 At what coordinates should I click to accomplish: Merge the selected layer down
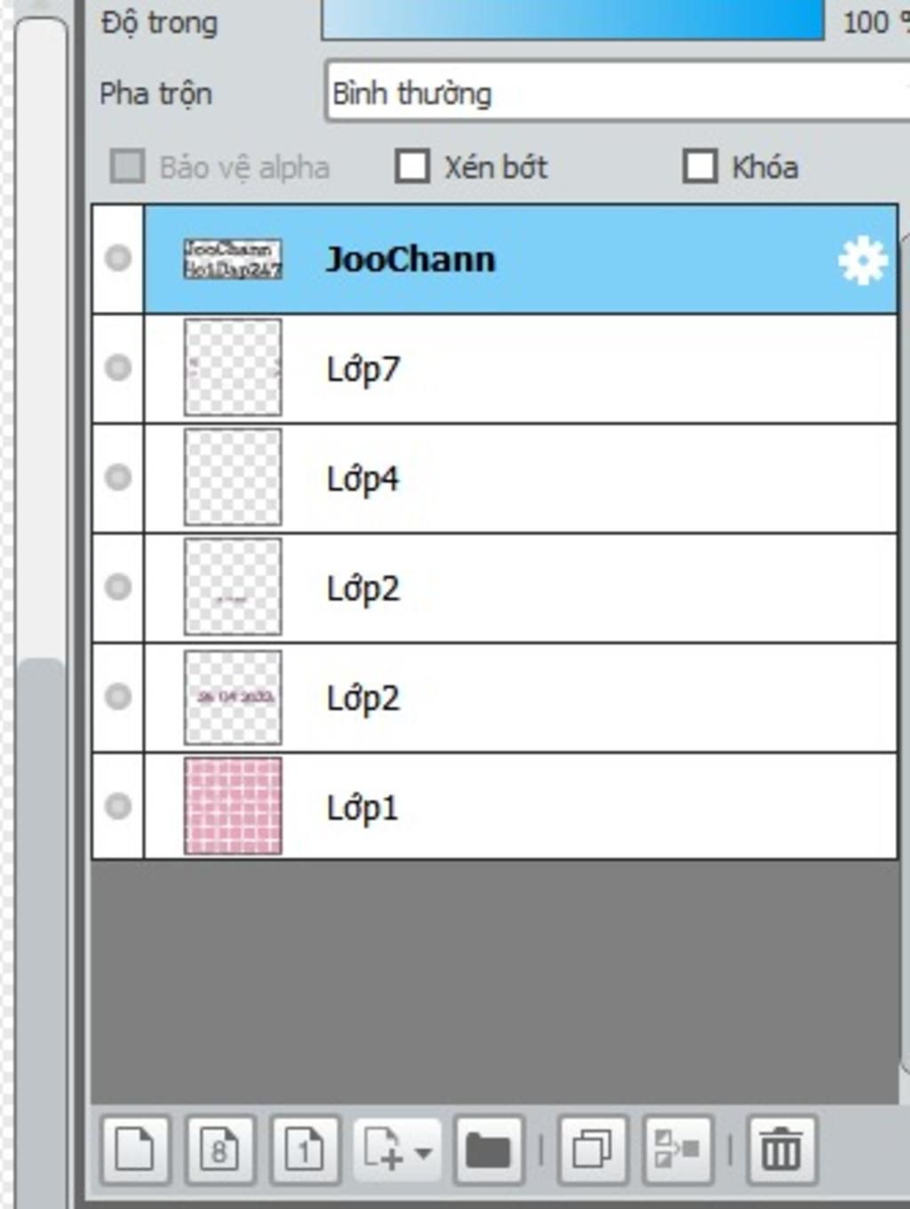pyautogui.click(x=677, y=1150)
